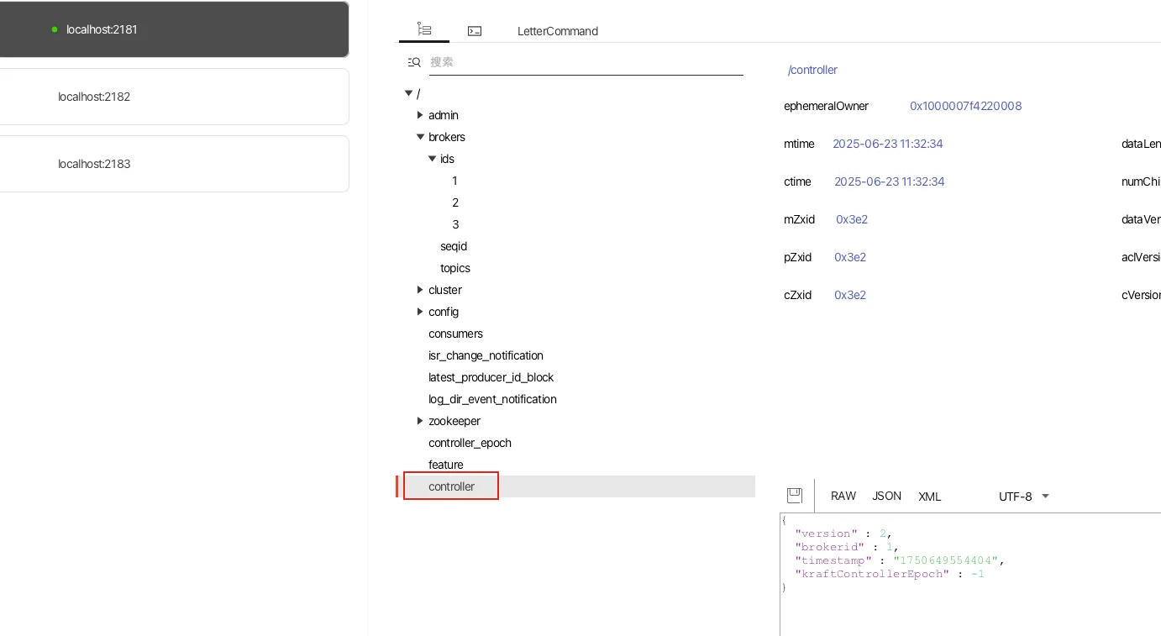The image size is (1161, 636).
Task: Select the localhost:2181 connection
Action: coord(174,29)
